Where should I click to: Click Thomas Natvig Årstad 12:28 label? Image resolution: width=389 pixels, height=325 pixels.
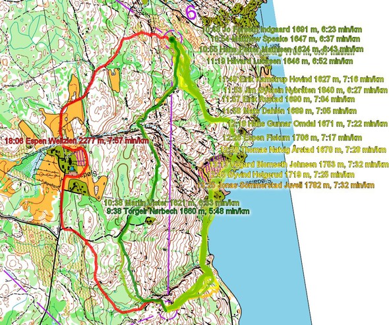(x=303, y=150)
